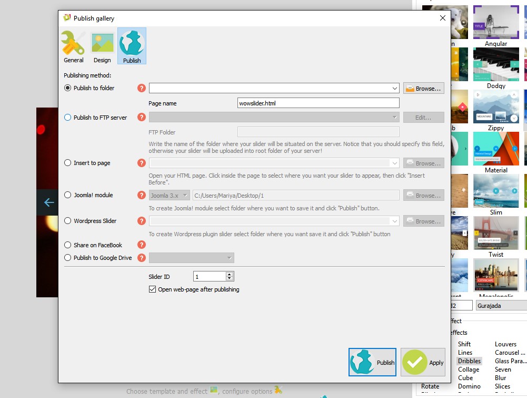This screenshot has width=527, height=398.
Task: Decrease the Slider ID value
Action: click(230, 279)
